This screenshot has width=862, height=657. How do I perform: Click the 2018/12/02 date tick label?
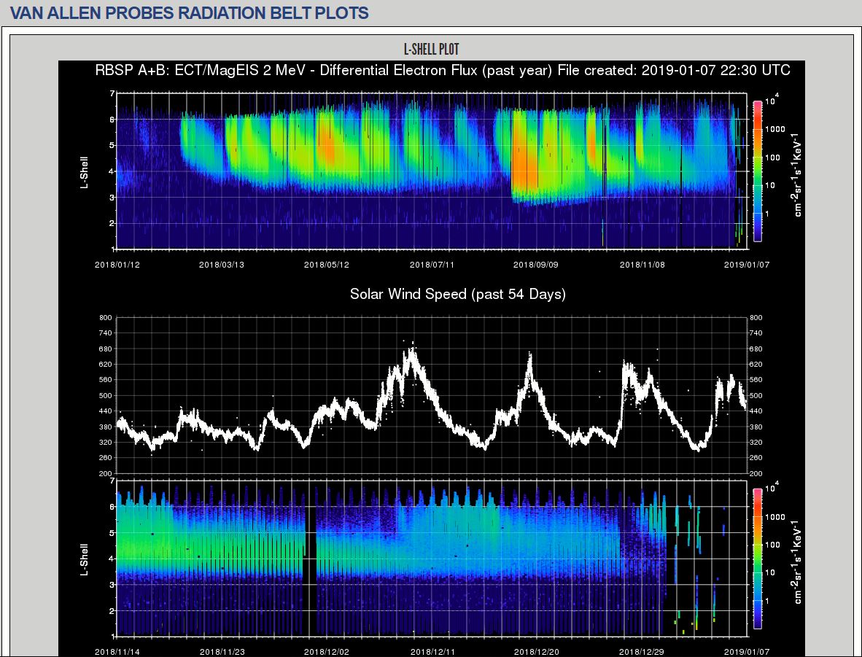[327, 652]
